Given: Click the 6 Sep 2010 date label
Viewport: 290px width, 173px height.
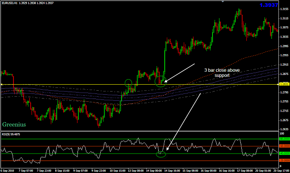Looking at the screenshot, I should (x=7, y=171).
